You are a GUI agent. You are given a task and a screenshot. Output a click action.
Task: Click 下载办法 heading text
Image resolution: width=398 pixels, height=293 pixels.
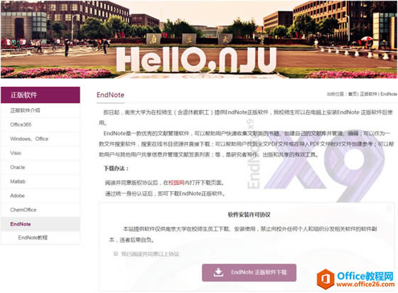coord(116,169)
